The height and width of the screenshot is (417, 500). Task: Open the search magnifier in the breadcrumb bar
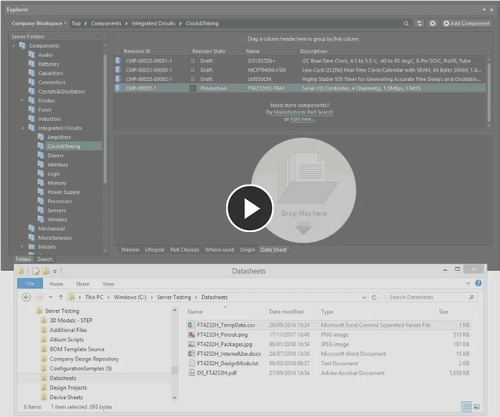pos(407,23)
